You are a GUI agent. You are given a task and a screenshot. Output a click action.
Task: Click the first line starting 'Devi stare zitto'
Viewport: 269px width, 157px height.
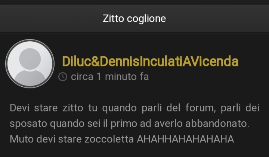(x=134, y=108)
